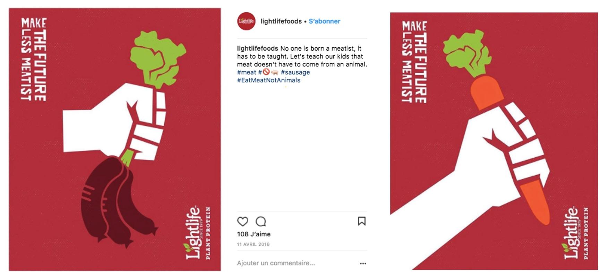Open the #EatMeatNotAnimals hashtag

pos(268,80)
